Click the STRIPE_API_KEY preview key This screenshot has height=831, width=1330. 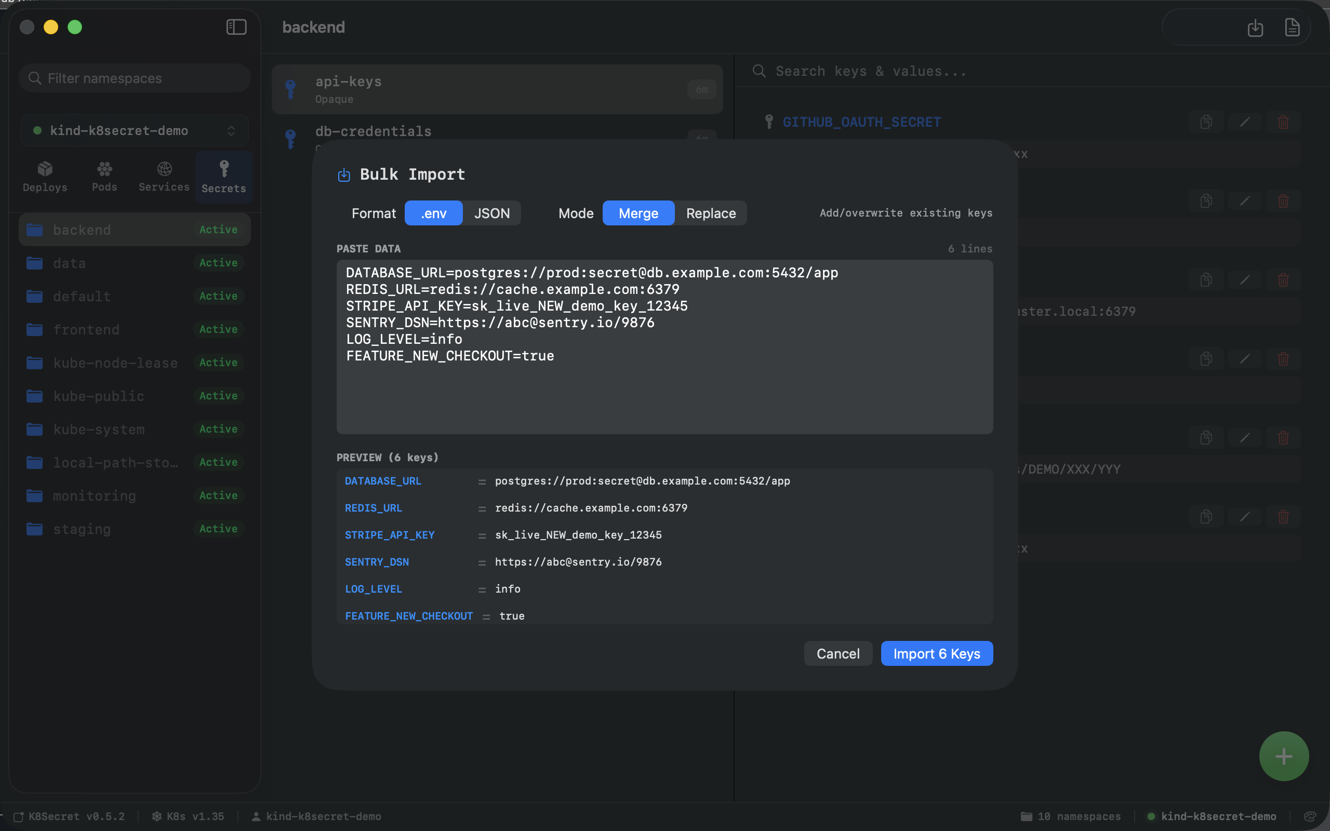coord(390,535)
